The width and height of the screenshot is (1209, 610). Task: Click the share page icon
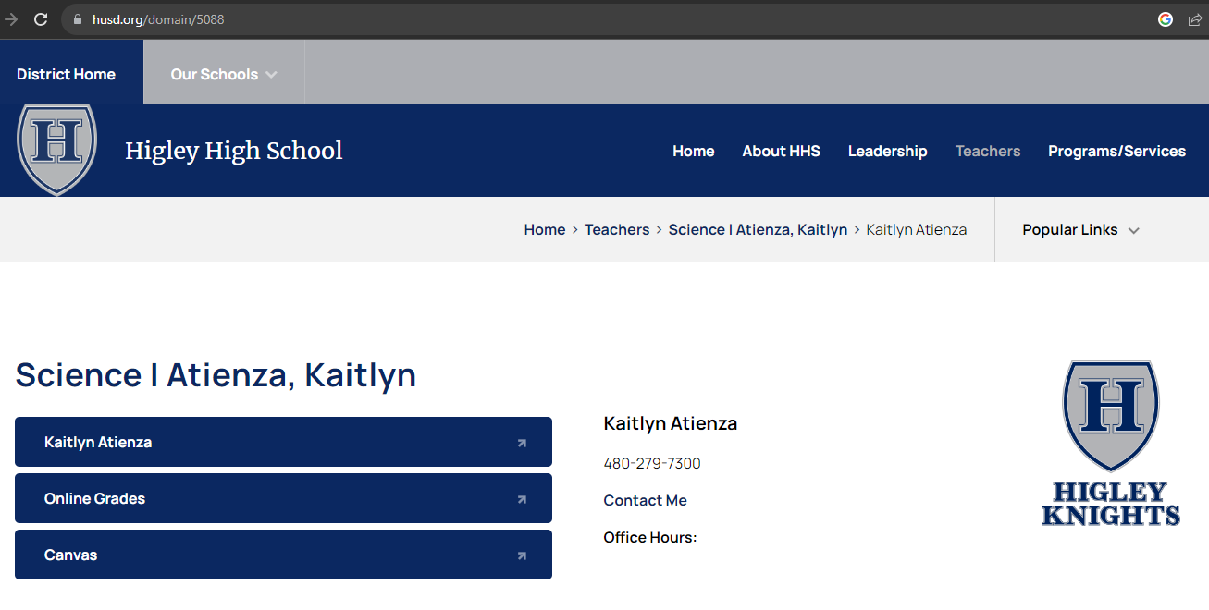click(1195, 19)
